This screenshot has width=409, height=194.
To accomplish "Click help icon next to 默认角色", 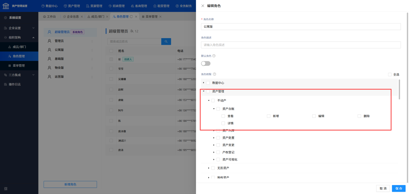I will [214, 56].
